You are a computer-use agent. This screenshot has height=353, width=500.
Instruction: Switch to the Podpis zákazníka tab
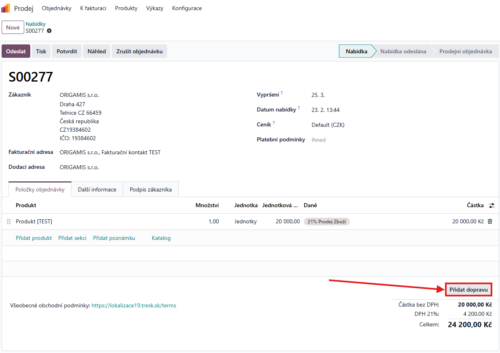151,189
